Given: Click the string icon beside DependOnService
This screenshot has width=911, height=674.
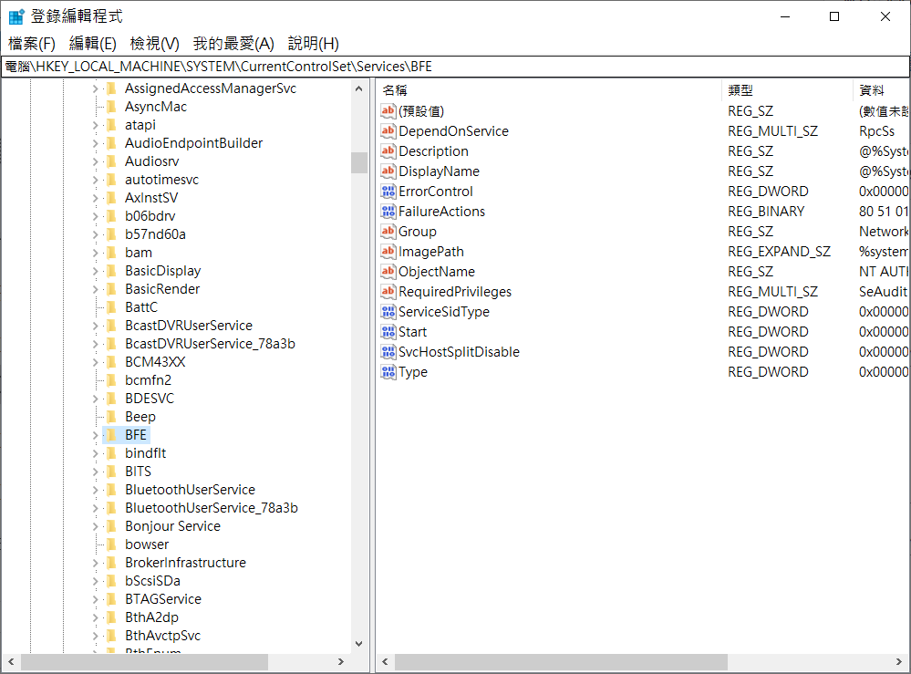Looking at the screenshot, I should [388, 130].
